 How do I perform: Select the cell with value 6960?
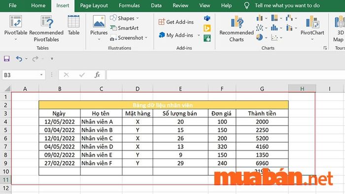pos(262,163)
